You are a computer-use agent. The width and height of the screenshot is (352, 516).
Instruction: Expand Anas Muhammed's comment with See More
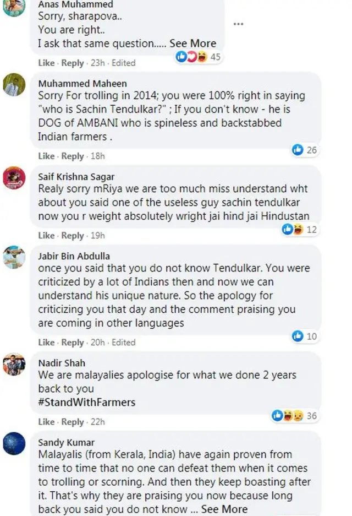pyautogui.click(x=193, y=44)
